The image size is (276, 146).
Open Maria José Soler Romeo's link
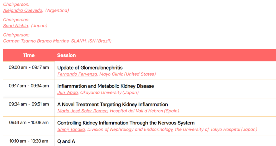(x=83, y=111)
